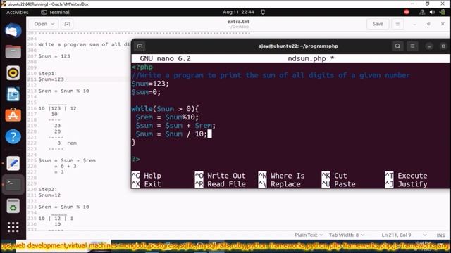
Task: Click the clock Aug 11 22:44
Action: pyautogui.click(x=238, y=12)
